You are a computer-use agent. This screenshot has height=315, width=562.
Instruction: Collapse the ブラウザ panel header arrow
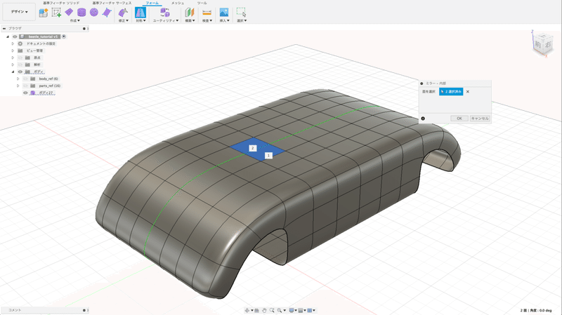tap(4, 28)
